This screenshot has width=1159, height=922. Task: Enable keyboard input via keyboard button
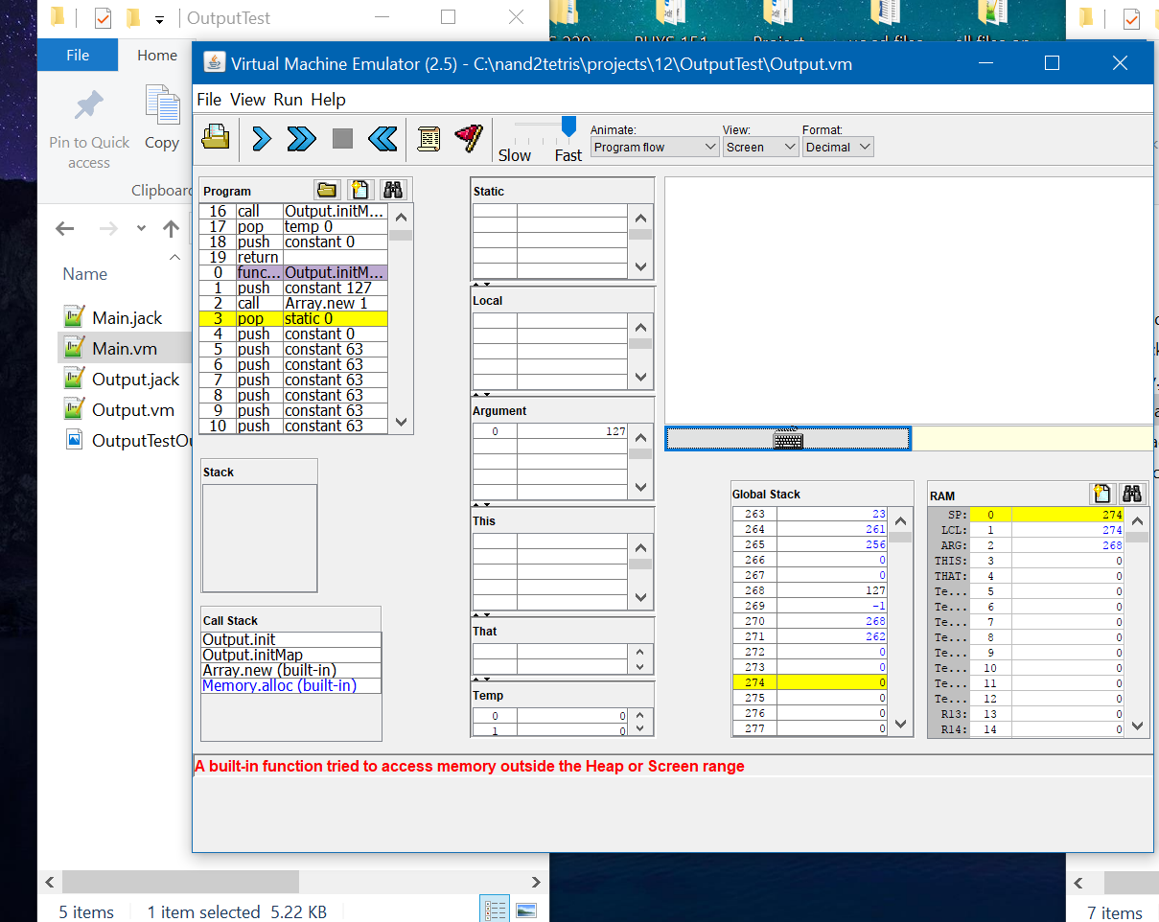pyautogui.click(x=787, y=439)
